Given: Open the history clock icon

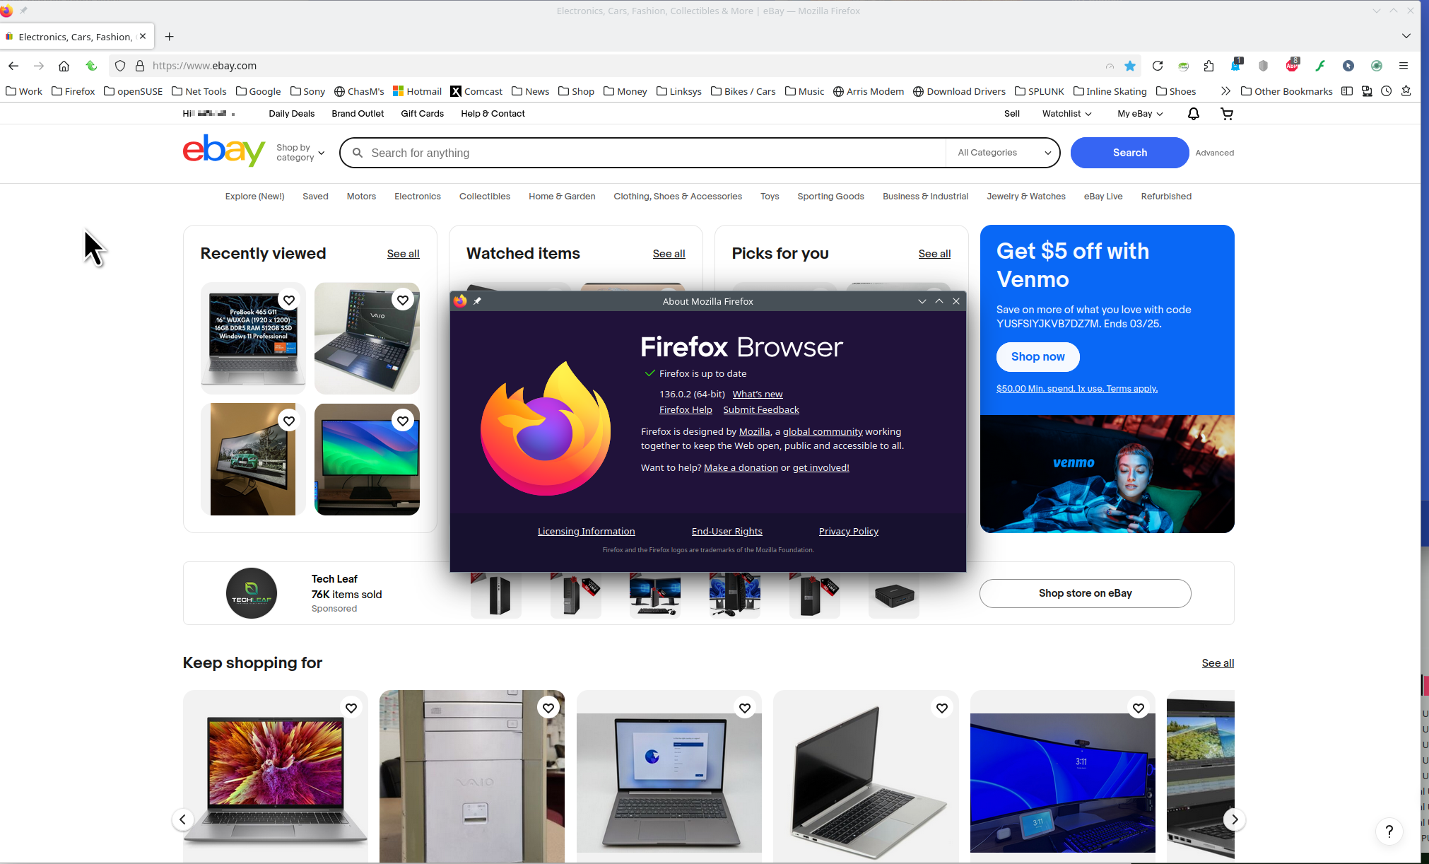Looking at the screenshot, I should point(1387,91).
